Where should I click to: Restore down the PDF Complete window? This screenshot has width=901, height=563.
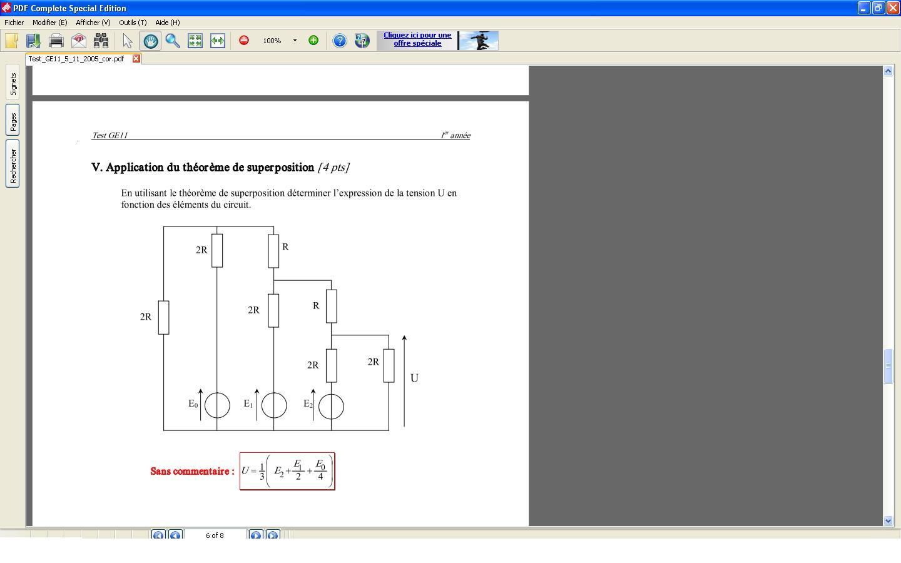click(878, 8)
